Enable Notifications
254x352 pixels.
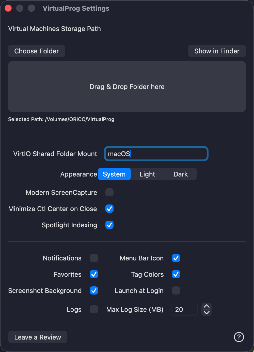[94, 258]
